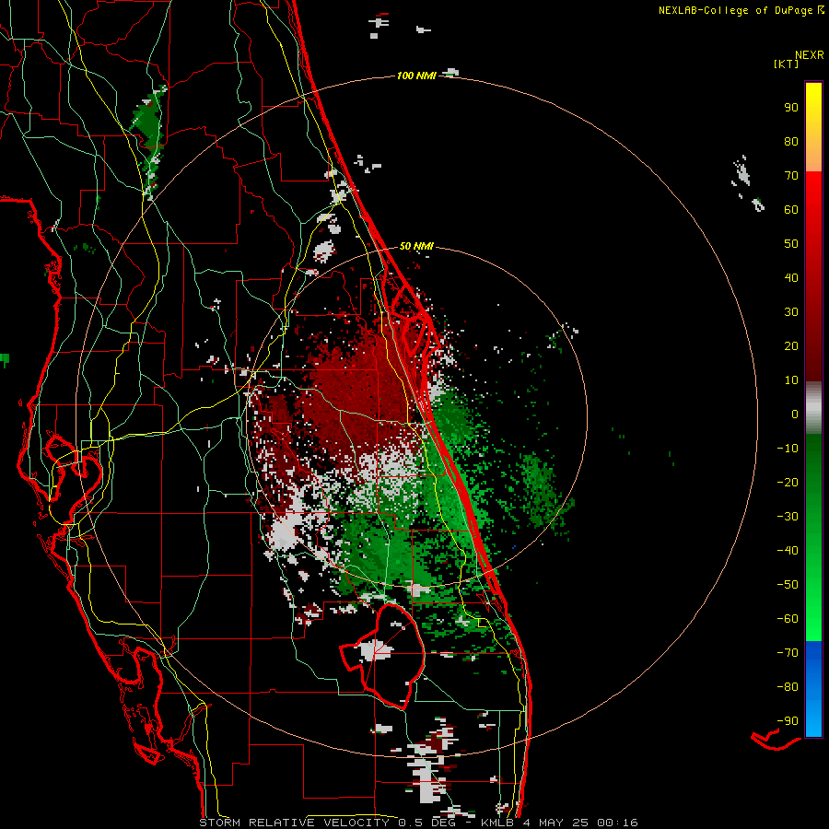This screenshot has height=829, width=829.
Task: Click the -20 value on velocity scale
Action: point(788,482)
